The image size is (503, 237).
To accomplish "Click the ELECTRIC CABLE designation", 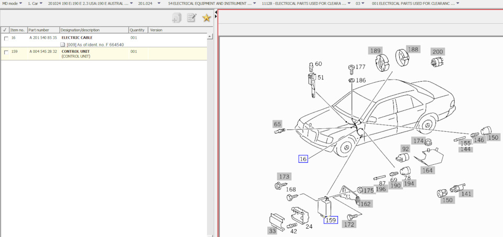I will [x=77, y=38].
